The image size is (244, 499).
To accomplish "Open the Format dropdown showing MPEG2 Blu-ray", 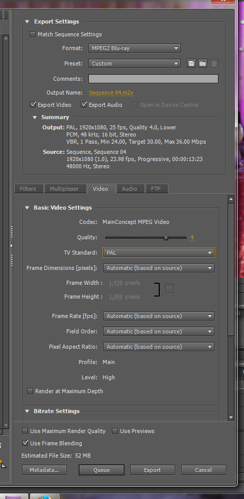I will 134,48.
